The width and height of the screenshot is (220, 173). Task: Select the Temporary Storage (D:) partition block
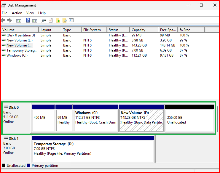pos(93,149)
